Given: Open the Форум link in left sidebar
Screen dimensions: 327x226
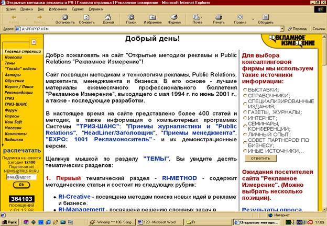Looking at the screenshot, I should click(11, 110).
